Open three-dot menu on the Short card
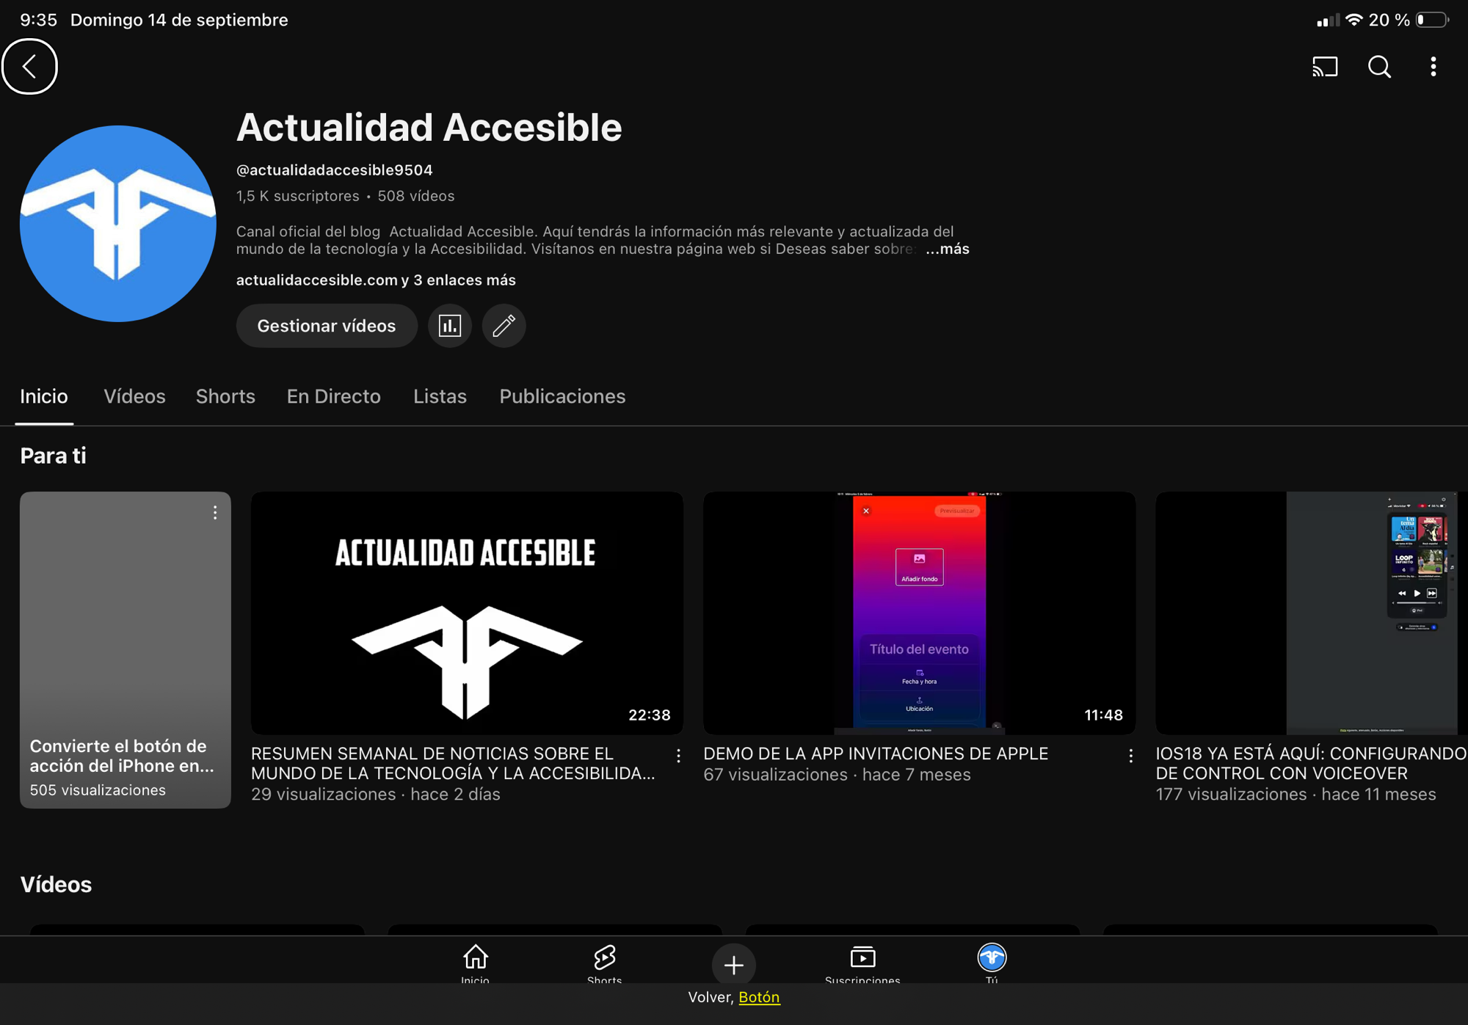The image size is (1468, 1025). [x=215, y=513]
